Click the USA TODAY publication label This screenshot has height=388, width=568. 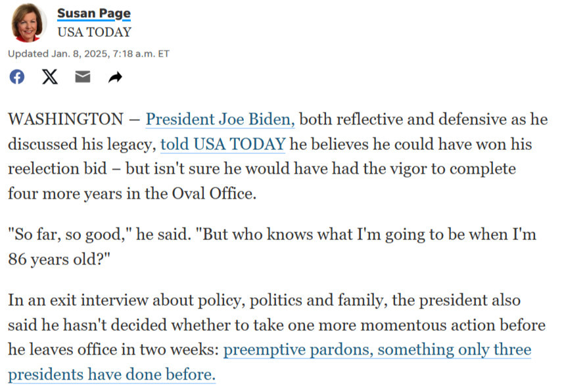tap(94, 32)
